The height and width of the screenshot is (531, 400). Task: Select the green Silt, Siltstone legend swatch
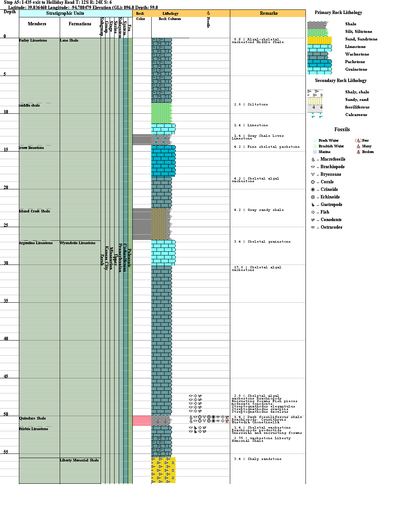[x=318, y=33]
